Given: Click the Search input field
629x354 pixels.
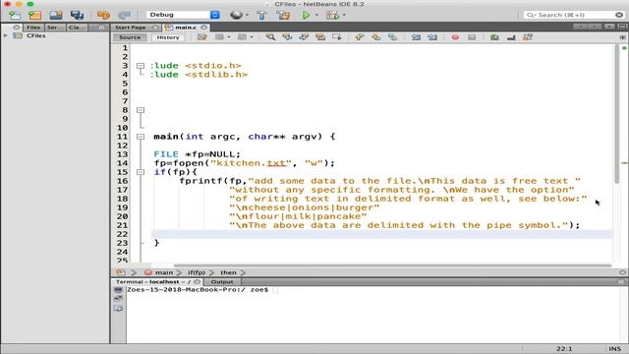Looking at the screenshot, I should pos(574,15).
